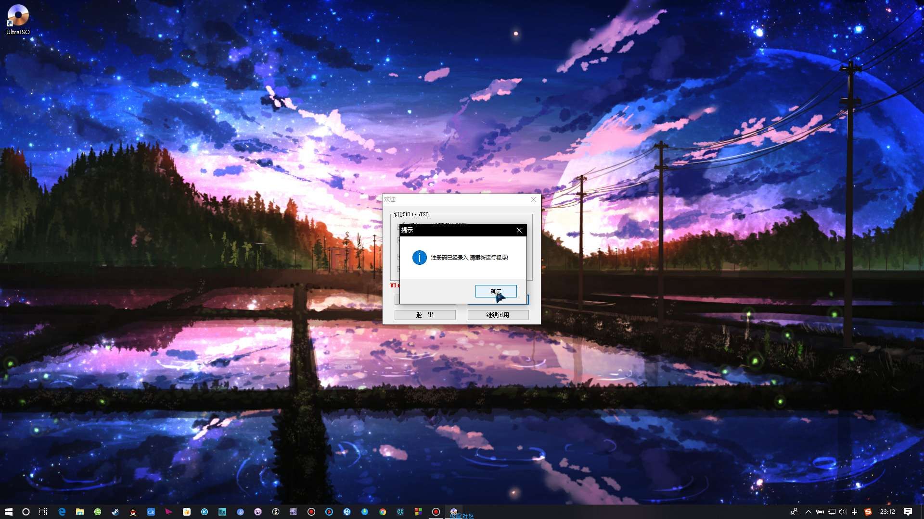The height and width of the screenshot is (519, 924).
Task: Open the People icon in system tray
Action: (x=794, y=512)
